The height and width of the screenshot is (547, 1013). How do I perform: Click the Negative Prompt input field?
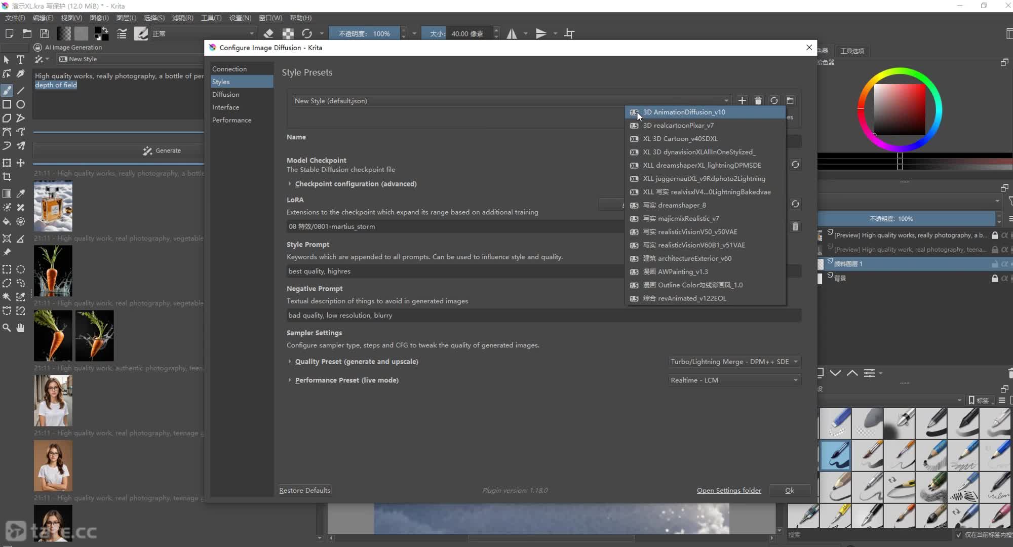(x=544, y=315)
